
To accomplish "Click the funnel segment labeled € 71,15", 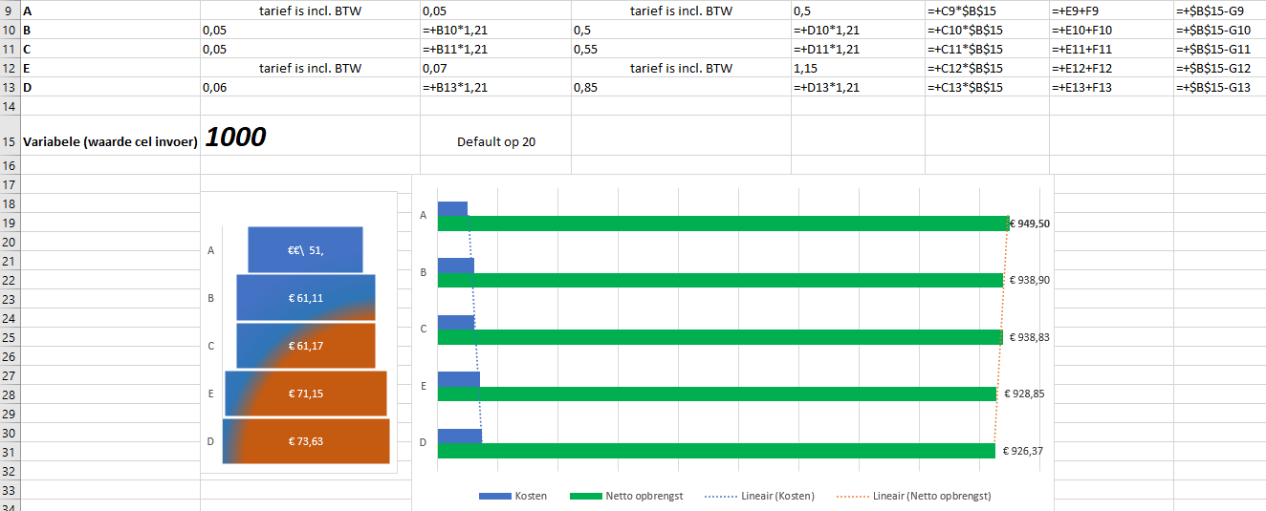I will click(x=306, y=394).
